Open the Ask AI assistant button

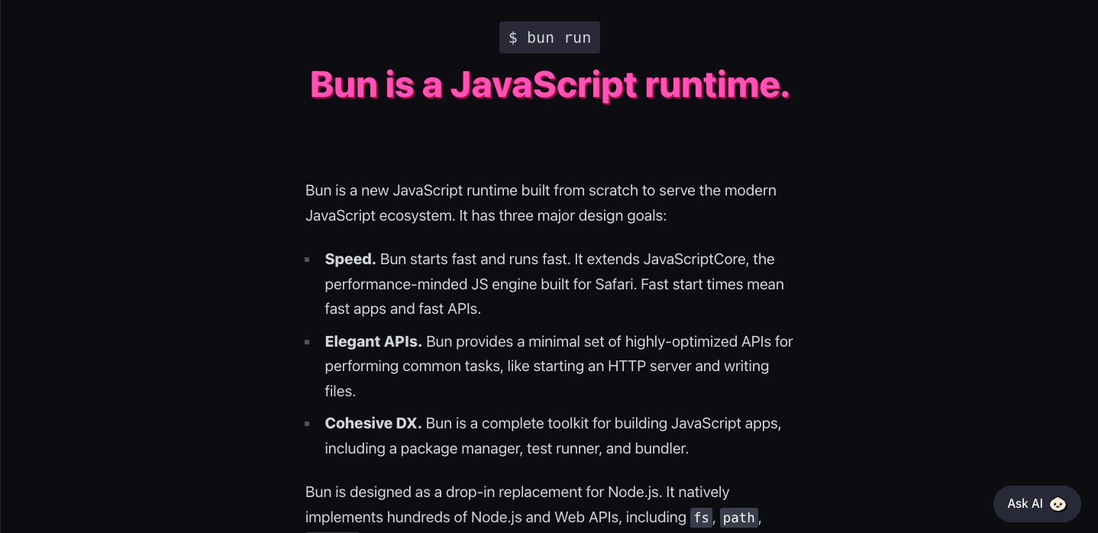(1037, 504)
